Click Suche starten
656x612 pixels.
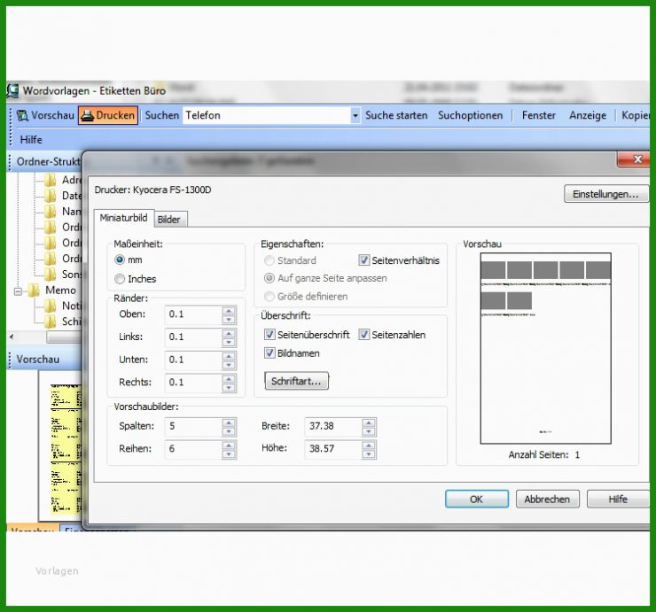pos(396,115)
